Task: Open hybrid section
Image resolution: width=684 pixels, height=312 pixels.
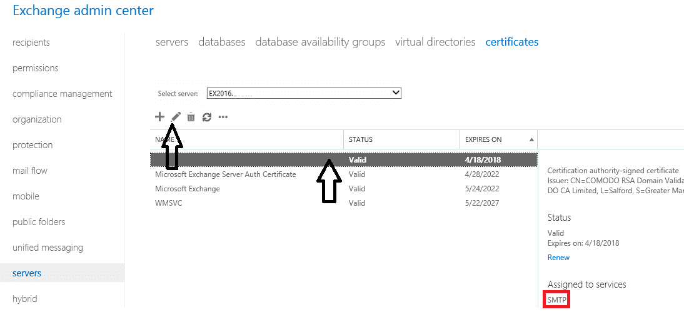Action: pyautogui.click(x=25, y=299)
